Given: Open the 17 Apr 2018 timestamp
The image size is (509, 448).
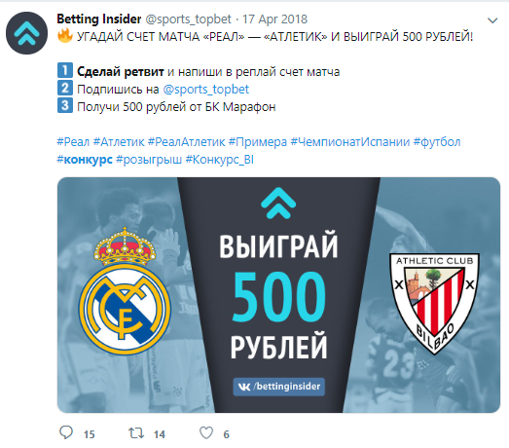Looking at the screenshot, I should click(x=274, y=19).
